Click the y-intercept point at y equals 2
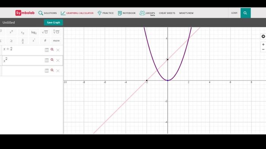Image resolution: width=266 pixels, height=149 pixels. 168,60
